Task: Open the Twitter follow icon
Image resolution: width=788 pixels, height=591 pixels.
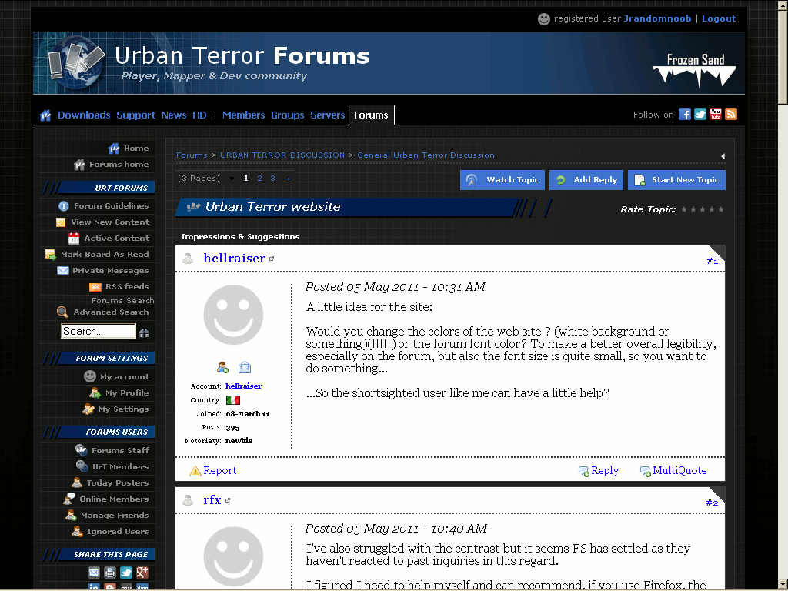Action: [x=700, y=114]
